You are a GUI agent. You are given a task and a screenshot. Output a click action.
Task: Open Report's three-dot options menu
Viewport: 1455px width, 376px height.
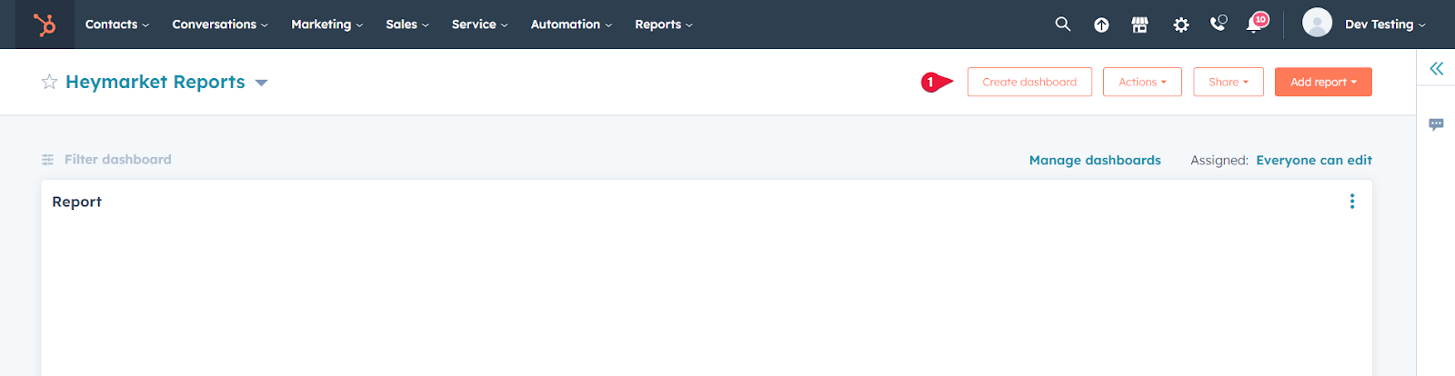[x=1352, y=202]
